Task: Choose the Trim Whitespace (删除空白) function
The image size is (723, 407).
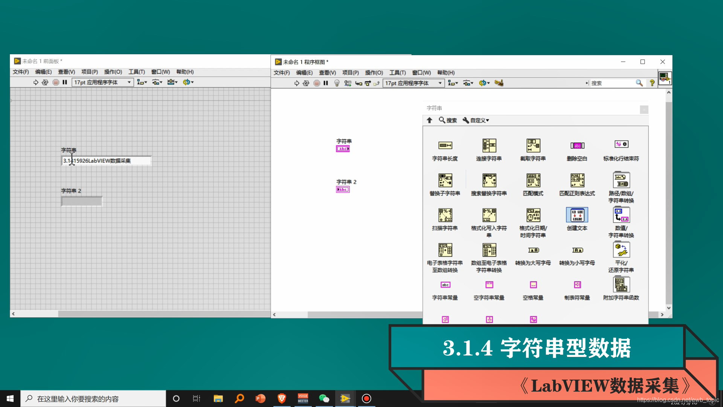Action: click(x=577, y=145)
